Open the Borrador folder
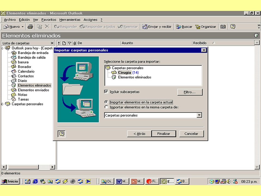 (x=24, y=67)
